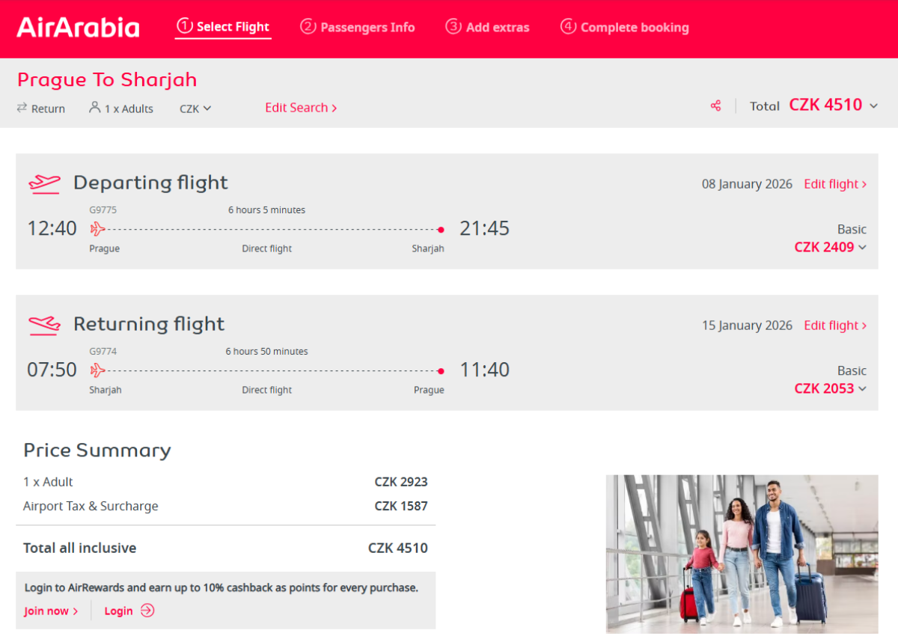
Task: Open the CZK currency dropdown
Action: point(195,108)
